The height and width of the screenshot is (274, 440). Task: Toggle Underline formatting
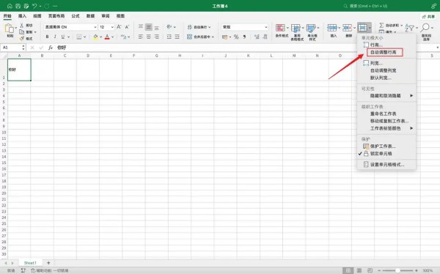(x=63, y=37)
